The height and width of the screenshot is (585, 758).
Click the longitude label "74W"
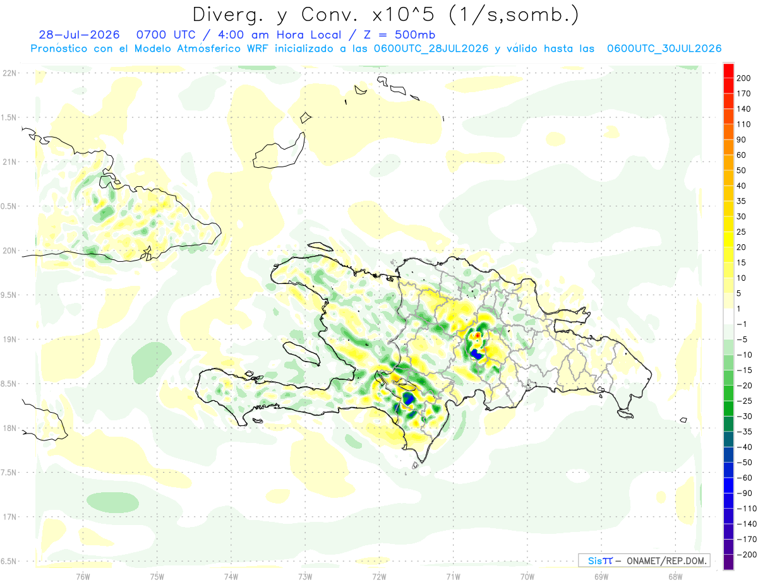pyautogui.click(x=231, y=577)
